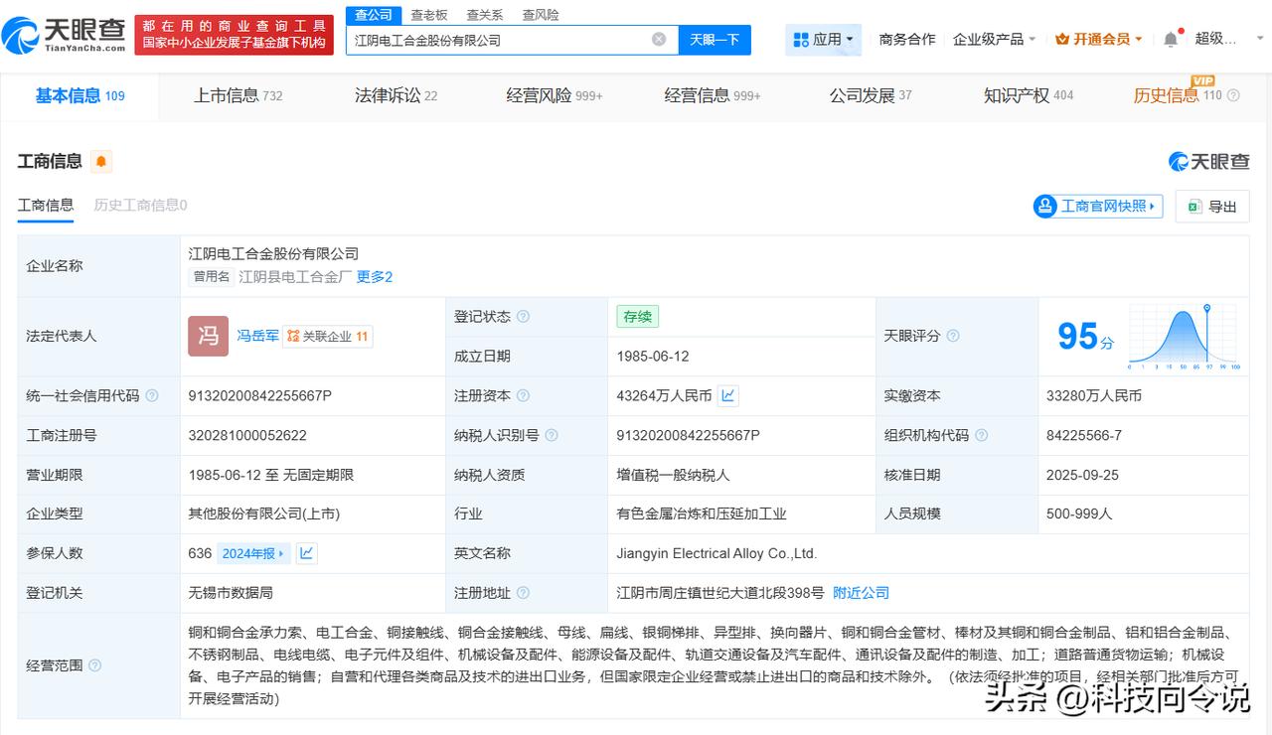Image resolution: width=1272 pixels, height=735 pixels.
Task: Open legal representative 冯岳军 link
Action: pyautogui.click(x=256, y=336)
